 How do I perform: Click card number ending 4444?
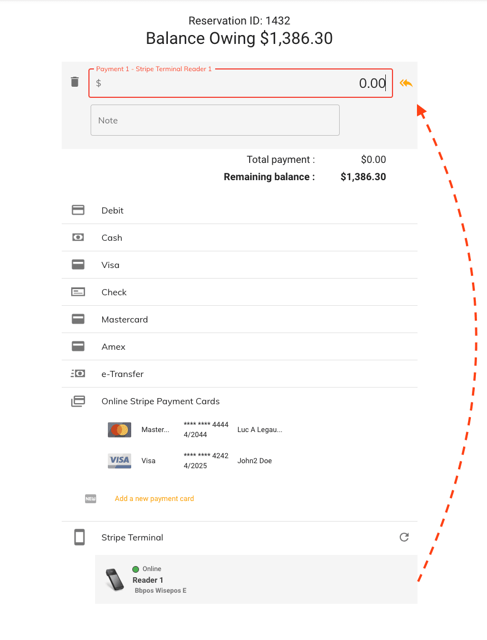tap(206, 424)
